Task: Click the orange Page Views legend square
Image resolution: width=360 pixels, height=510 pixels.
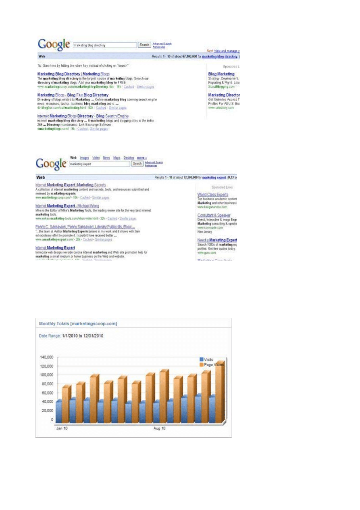Action: (202, 364)
